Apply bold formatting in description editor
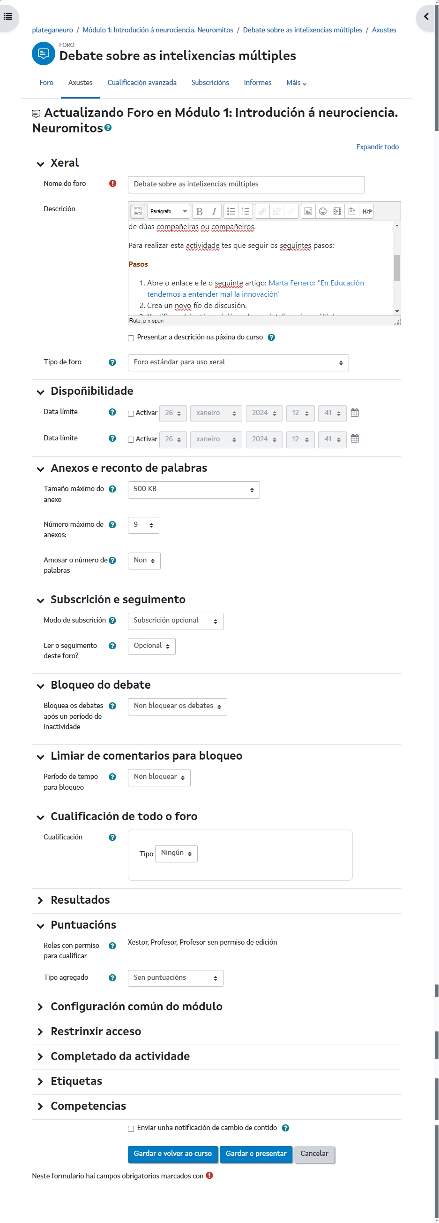 [x=200, y=211]
